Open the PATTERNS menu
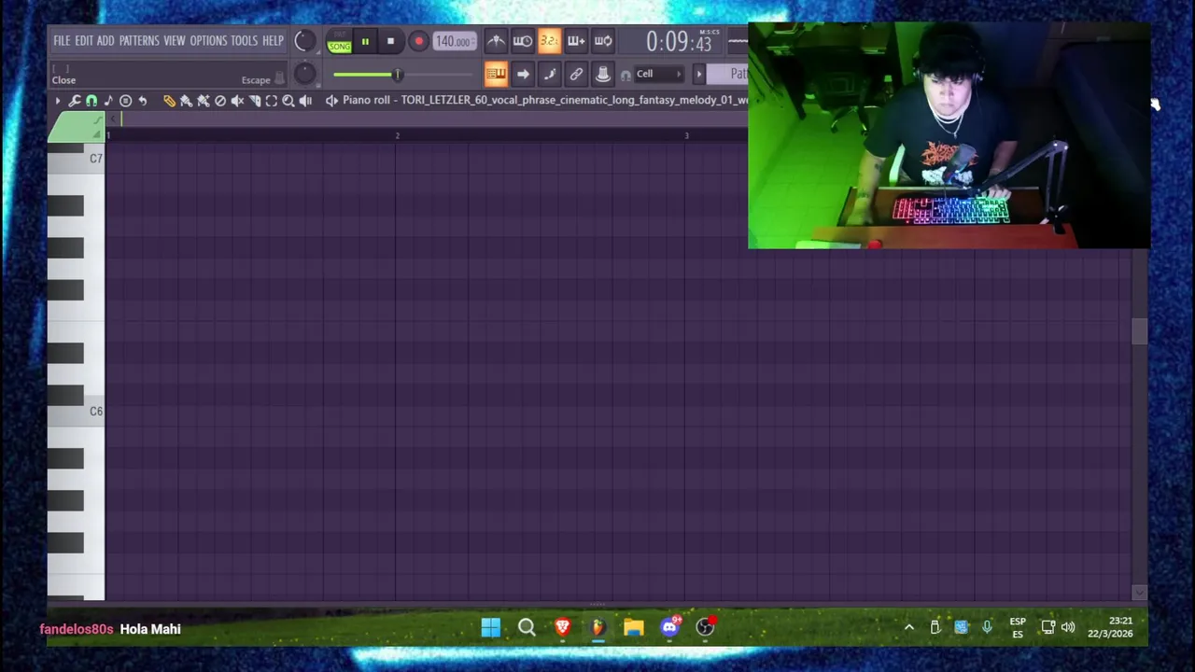 (x=139, y=41)
